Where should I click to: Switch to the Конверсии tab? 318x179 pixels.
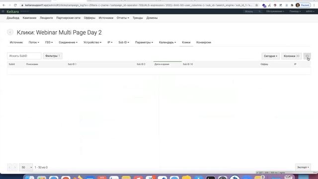(x=204, y=42)
